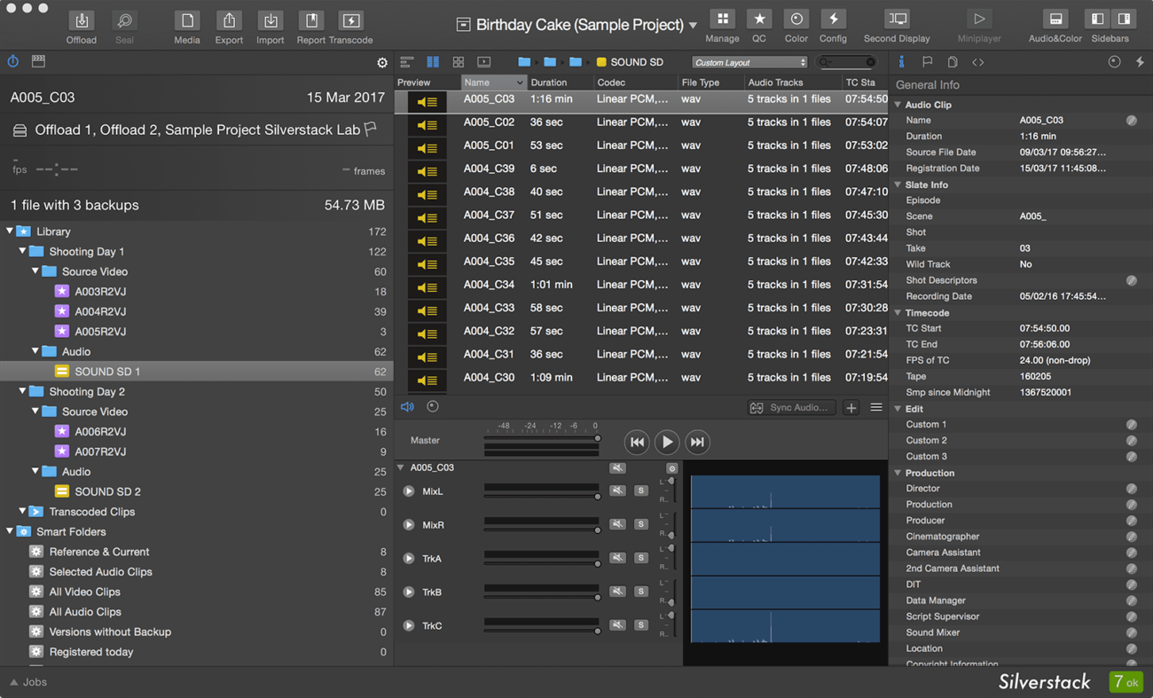Open the Second Display
Screen dimensions: 1153x698
(x=897, y=20)
